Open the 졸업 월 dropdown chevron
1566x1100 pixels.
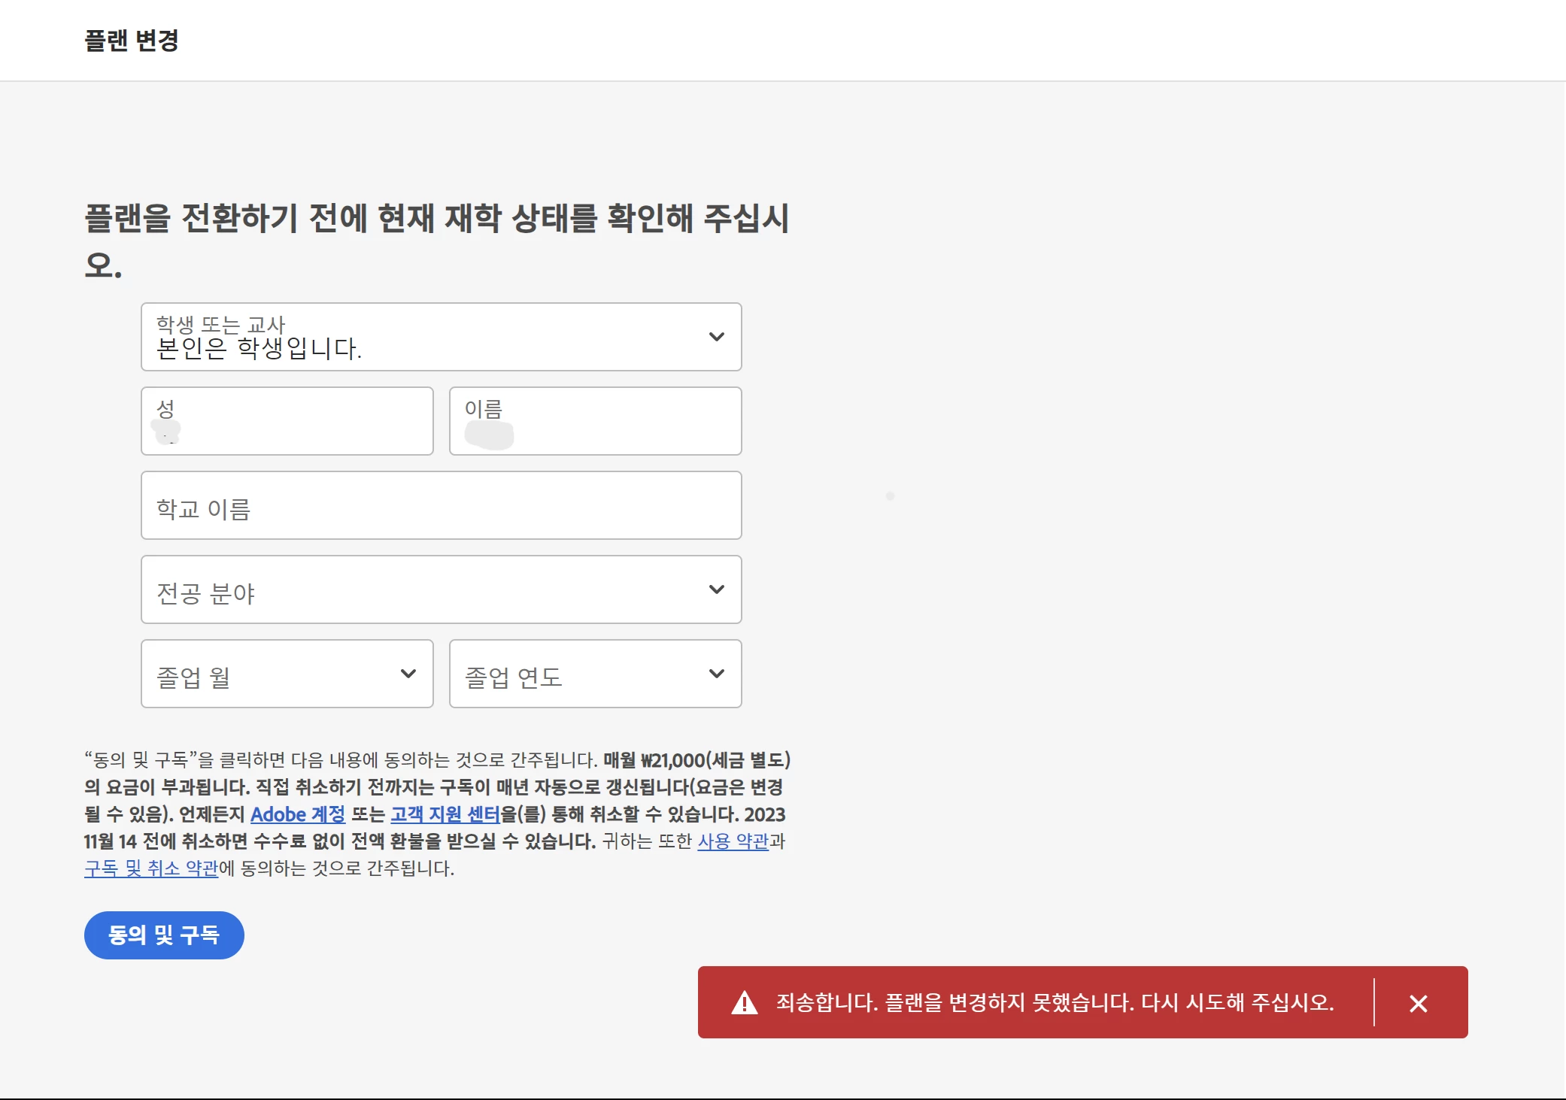408,674
